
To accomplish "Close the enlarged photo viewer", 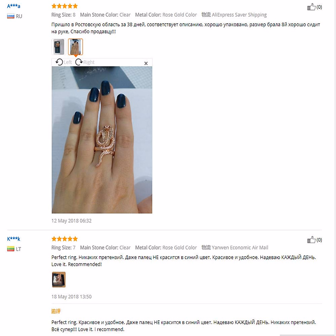I will click(146, 63).
